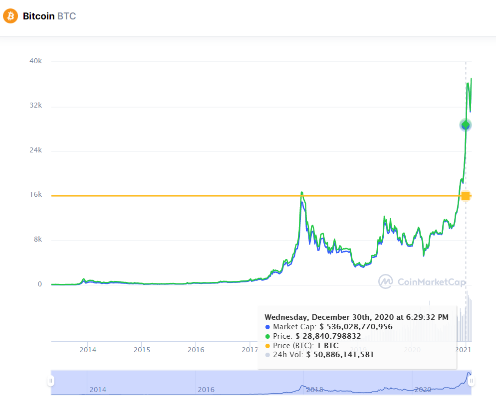The width and height of the screenshot is (496, 402).
Task: Click the late-2017 price peak on chart
Action: [302, 192]
